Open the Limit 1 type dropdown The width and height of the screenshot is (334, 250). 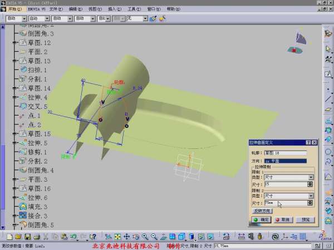310,177
